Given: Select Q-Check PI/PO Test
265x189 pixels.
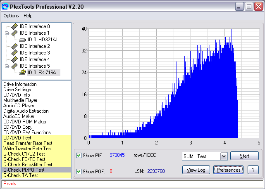Looking at the screenshot, I should coord(36,170).
